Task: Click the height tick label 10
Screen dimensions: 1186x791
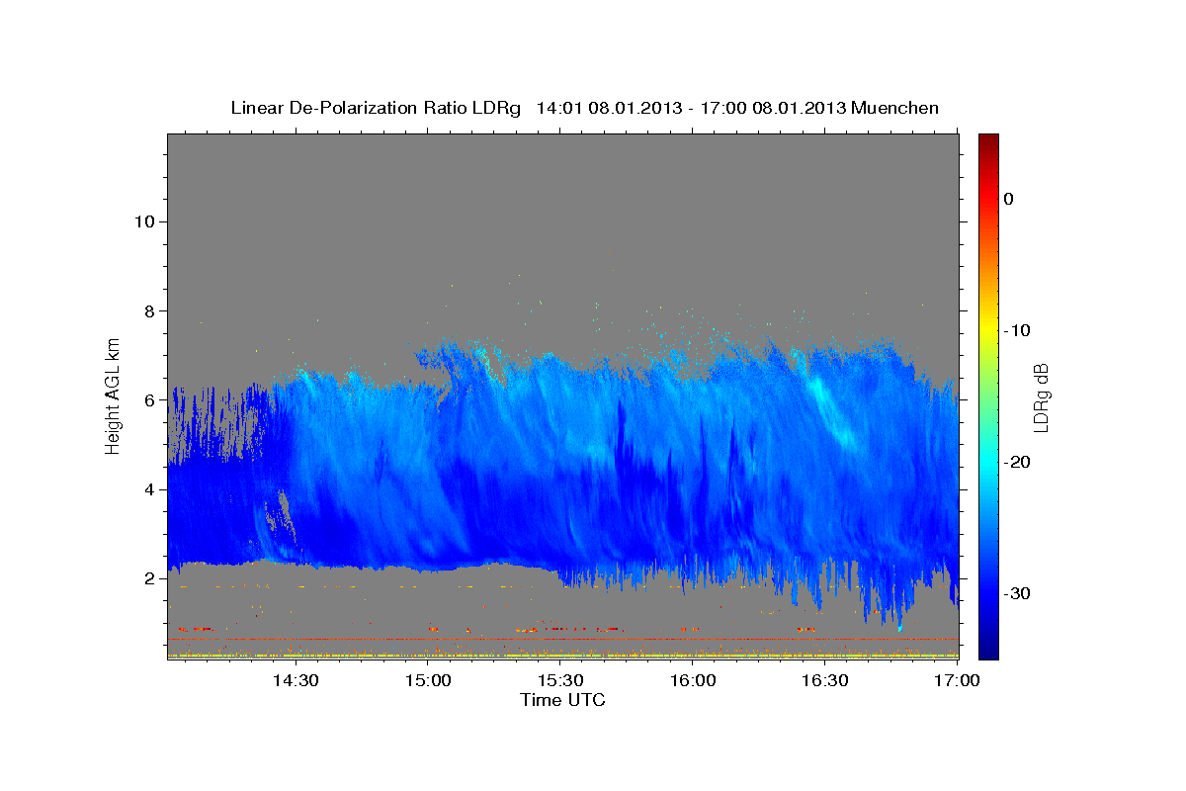Action: pos(143,221)
